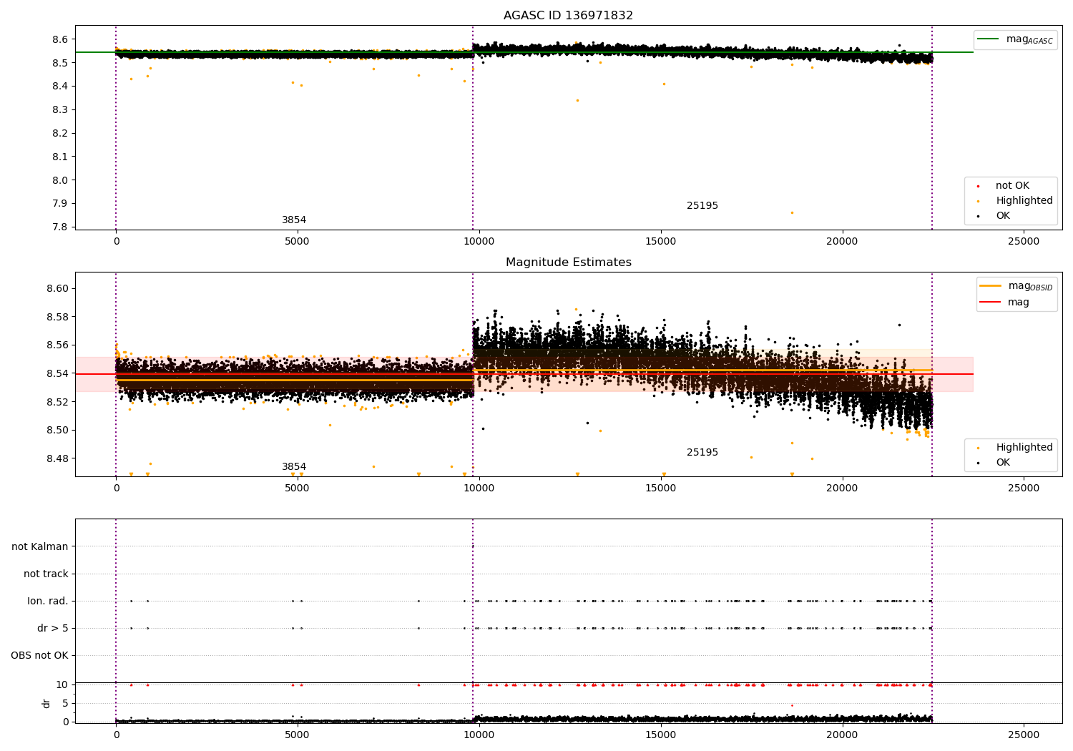Click the 15000 x-axis tick in middle plot
This screenshot has width=1073, height=751.
pos(660,488)
